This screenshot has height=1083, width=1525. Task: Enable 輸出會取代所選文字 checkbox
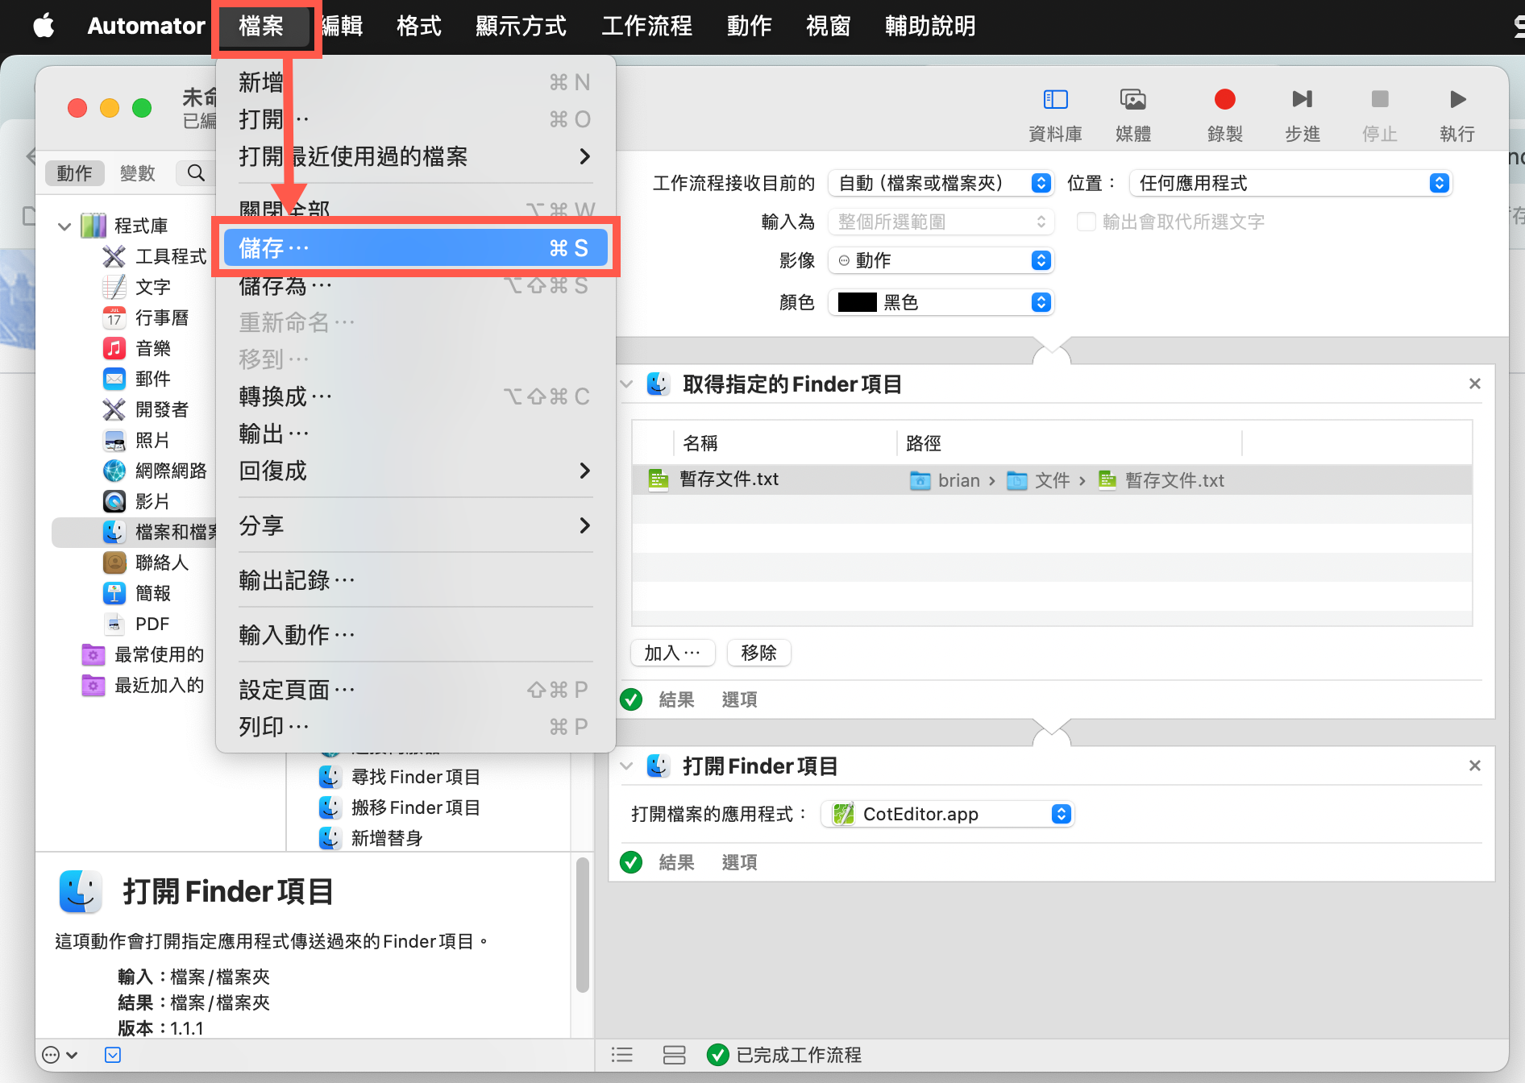(1086, 222)
